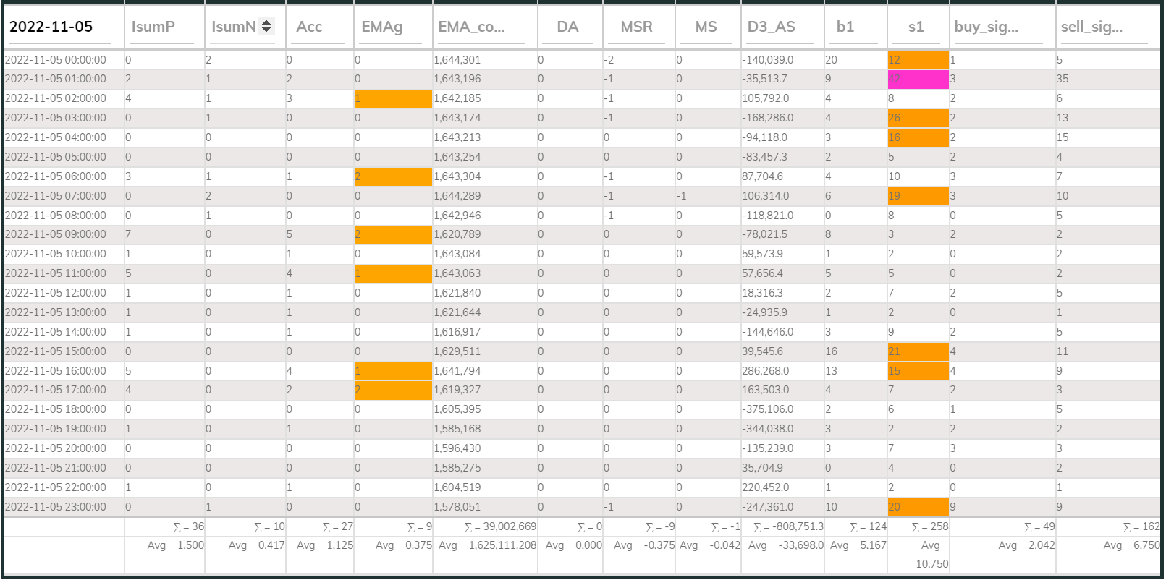Select the row 2022-11-05 09:00:00
Image resolution: width=1166 pixels, height=580 pixels.
(x=582, y=234)
